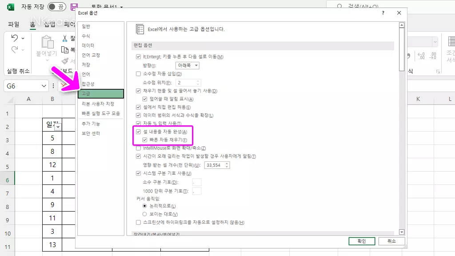This screenshot has height=256, width=455.
Task: Click the Conditional Formatting icon
Action: [451, 41]
